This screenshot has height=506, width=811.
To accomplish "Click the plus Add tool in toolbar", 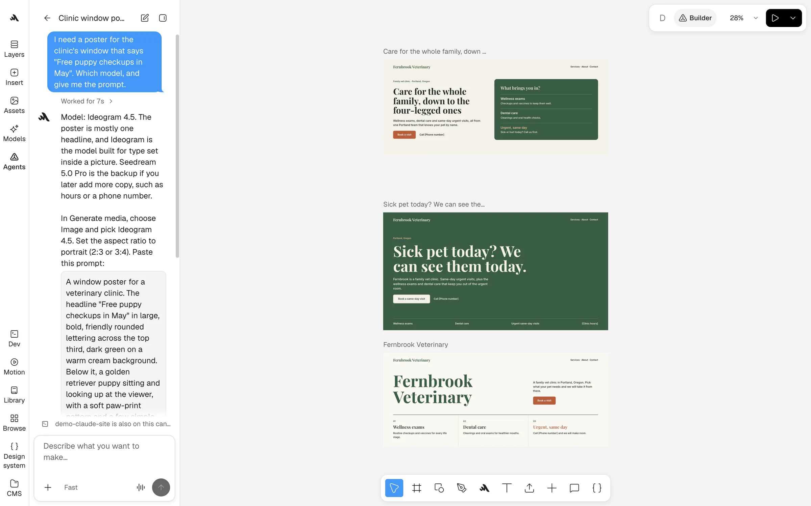I will coord(552,488).
